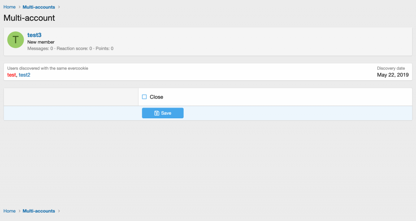Image resolution: width=416 pixels, height=221 pixels.
Task: Click the 'Reaction score: 0' statistic
Action: (x=74, y=49)
